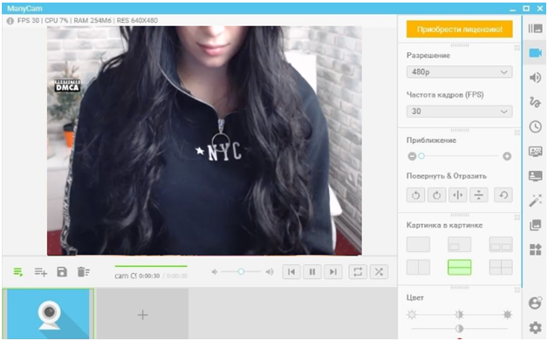Click the volume slider handle
The image size is (548, 341).
pyautogui.click(x=241, y=271)
